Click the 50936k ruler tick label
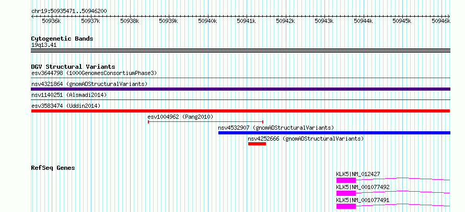This screenshot has height=212, width=465. point(52,21)
